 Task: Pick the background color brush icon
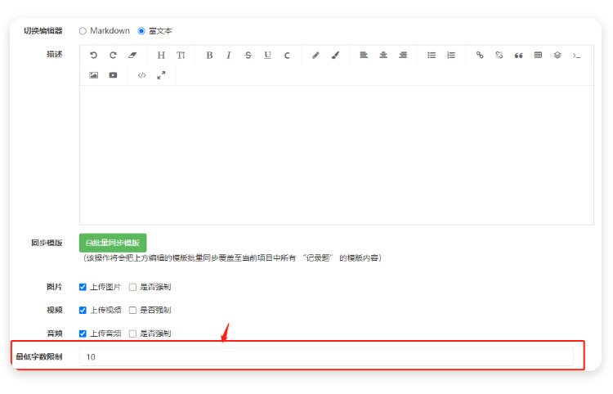[x=335, y=55]
